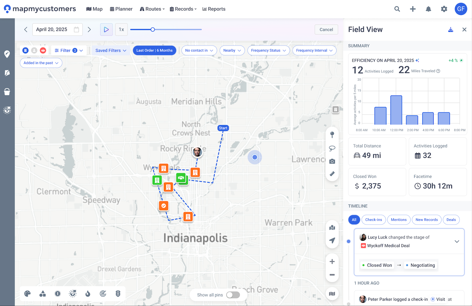Click the Start route marker

pyautogui.click(x=223, y=128)
